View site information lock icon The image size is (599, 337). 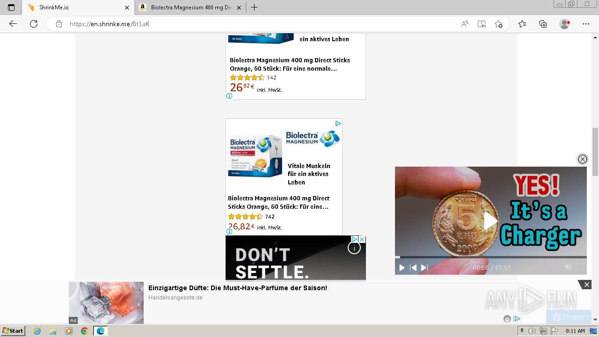[59, 24]
